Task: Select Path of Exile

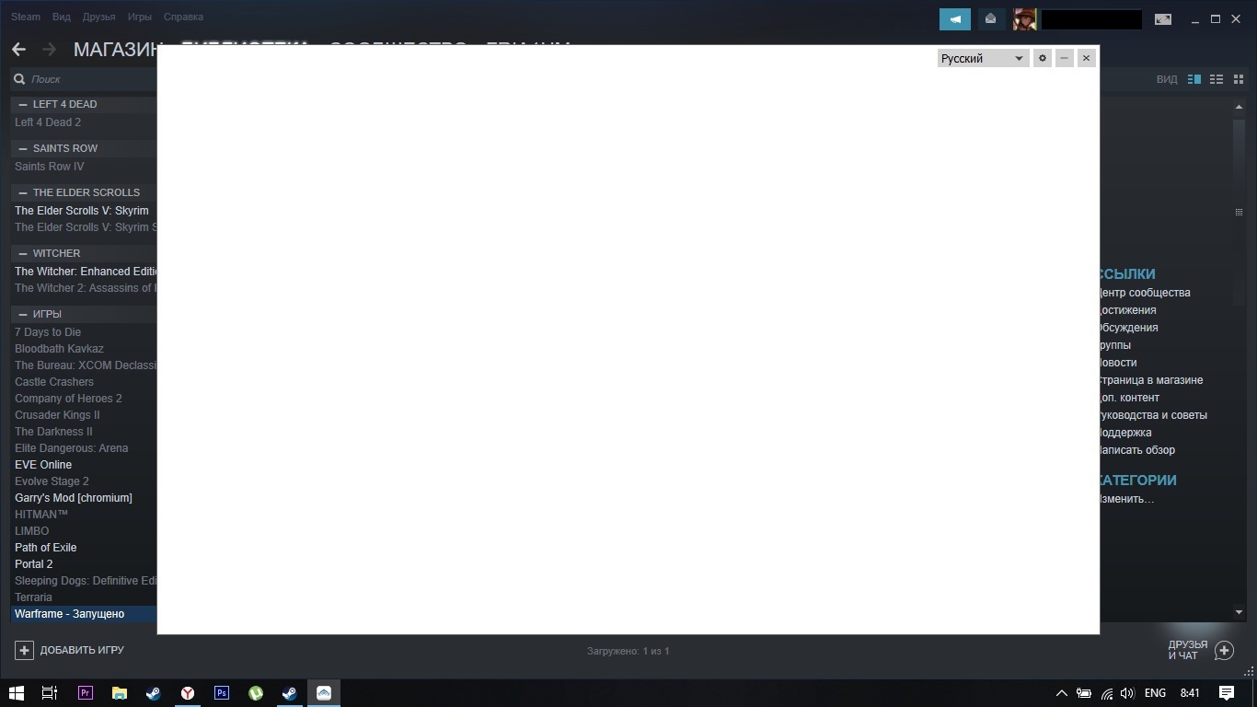Action: (46, 548)
